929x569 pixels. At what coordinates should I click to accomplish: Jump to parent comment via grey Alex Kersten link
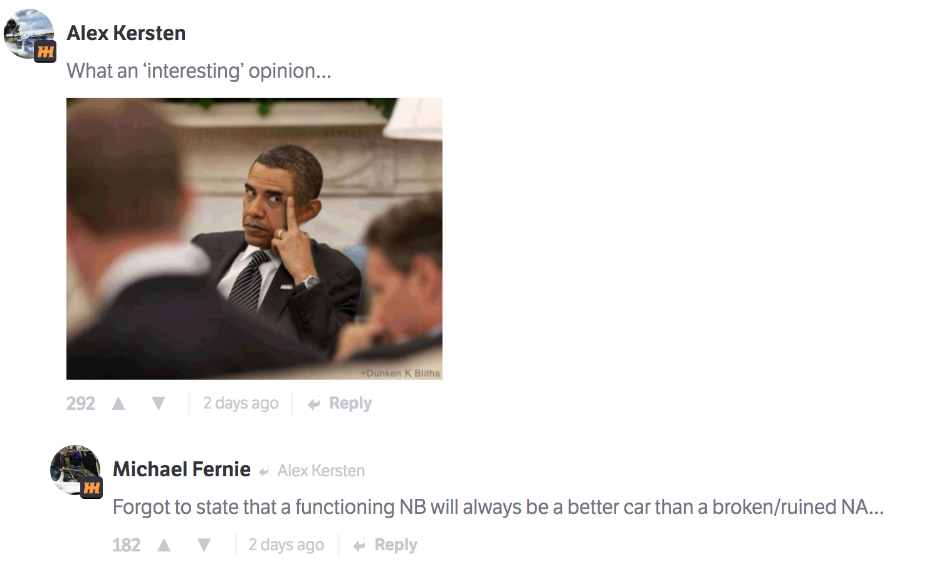pyautogui.click(x=321, y=471)
